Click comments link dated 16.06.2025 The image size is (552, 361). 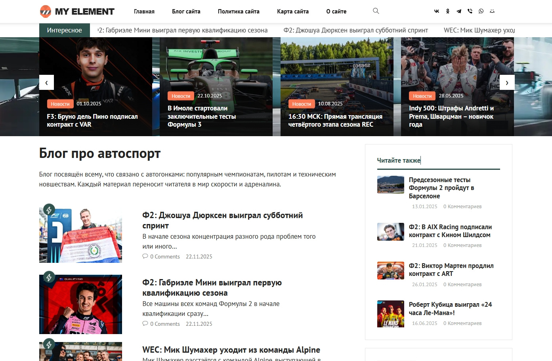tap(462, 323)
